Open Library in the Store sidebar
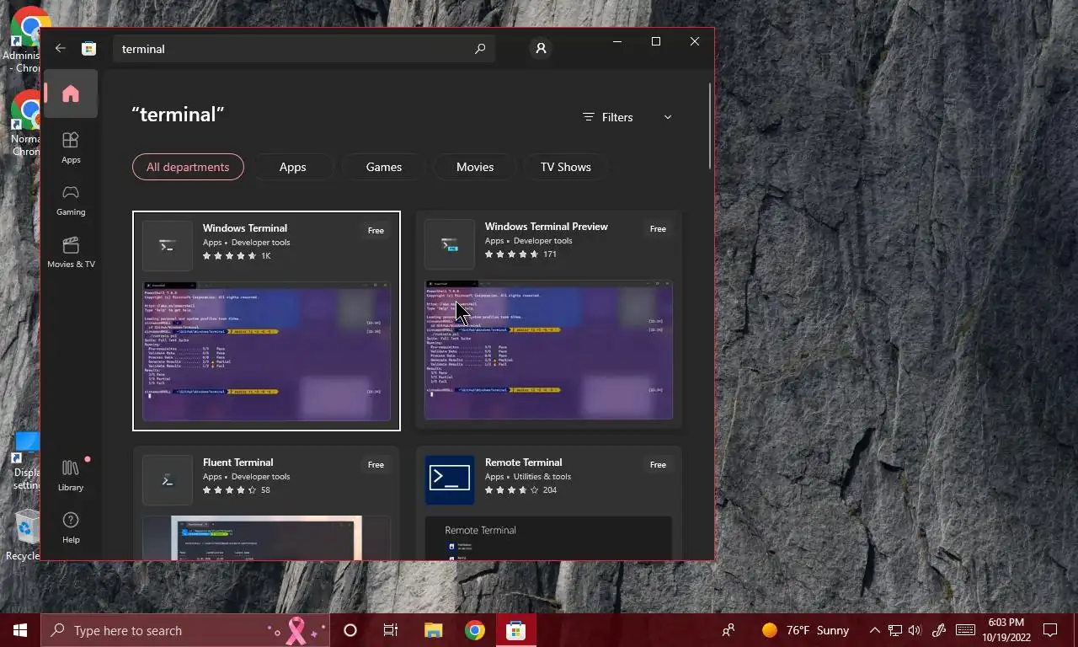This screenshot has height=647, width=1078. tap(71, 475)
